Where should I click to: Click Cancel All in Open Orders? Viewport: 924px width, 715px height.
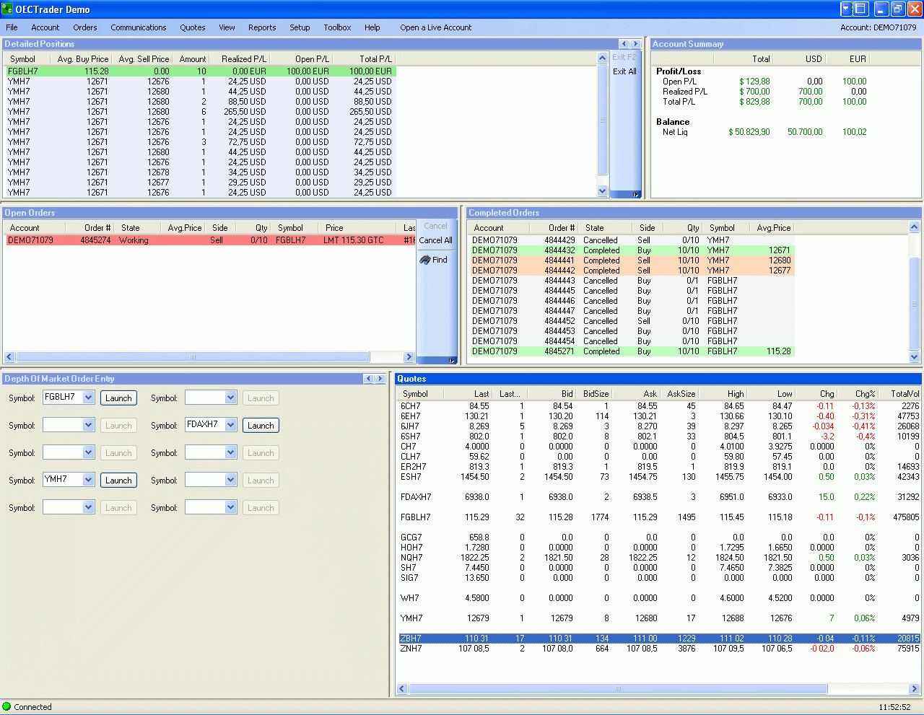tap(435, 240)
